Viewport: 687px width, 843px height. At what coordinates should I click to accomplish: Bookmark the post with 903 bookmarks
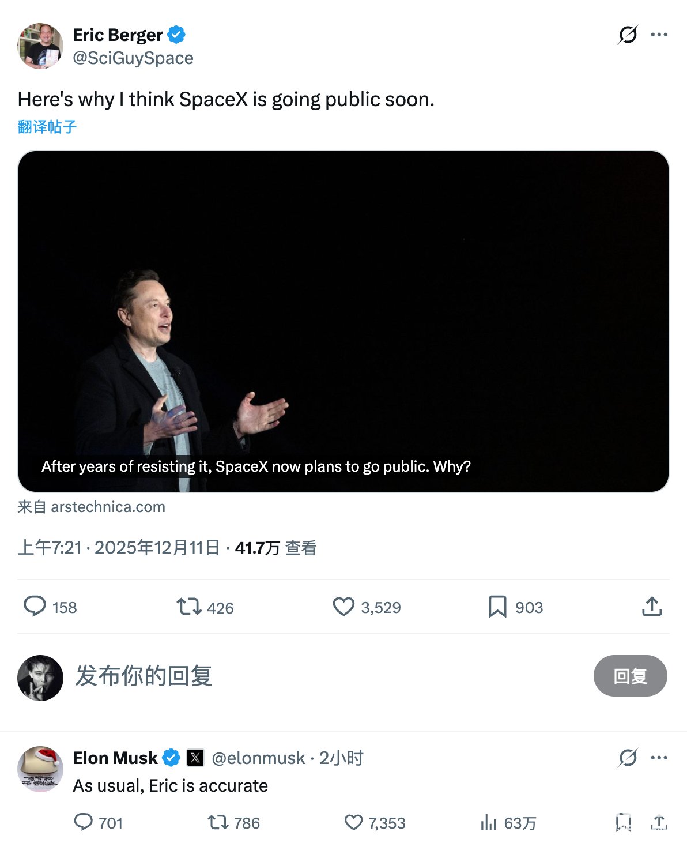pyautogui.click(x=497, y=607)
